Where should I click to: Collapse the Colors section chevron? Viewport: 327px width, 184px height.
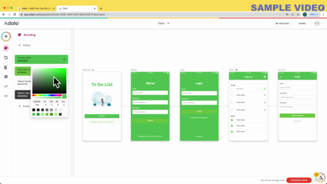(x=19, y=45)
